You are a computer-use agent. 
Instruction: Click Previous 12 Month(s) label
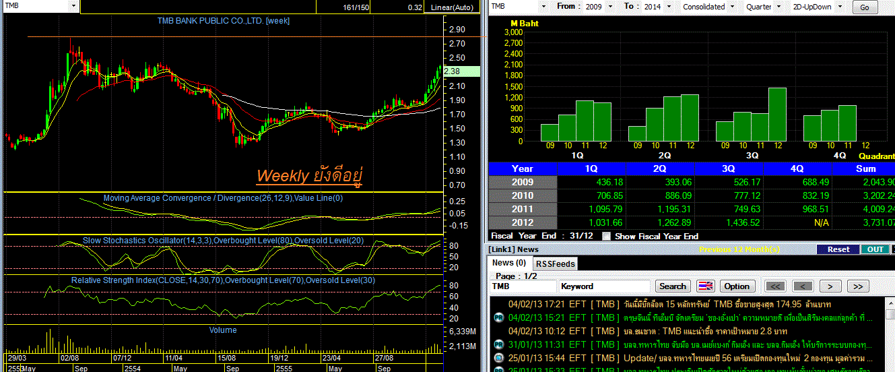tap(739, 249)
